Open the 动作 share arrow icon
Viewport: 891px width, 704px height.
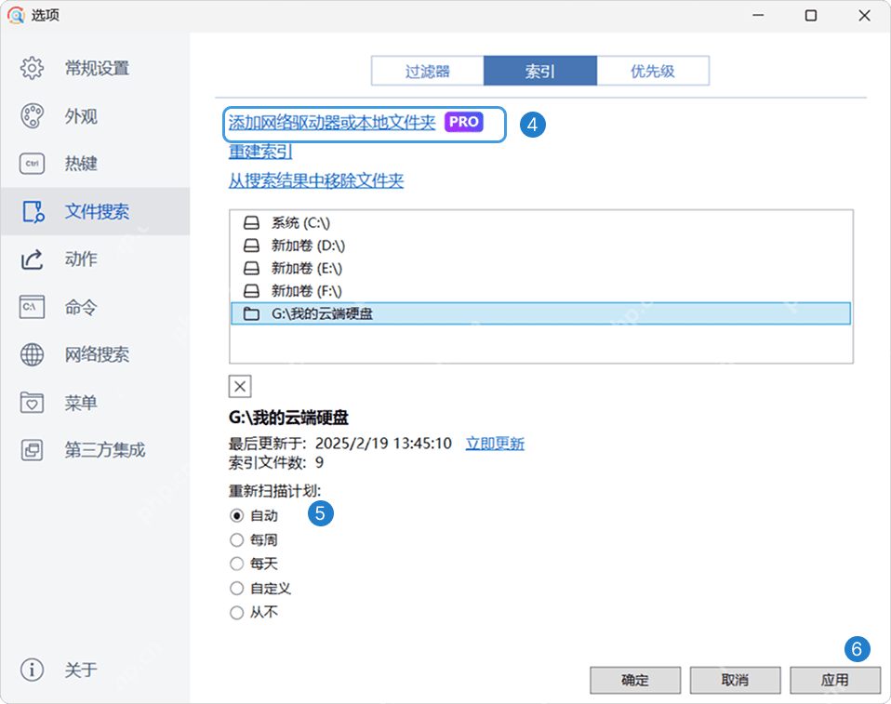coord(32,259)
